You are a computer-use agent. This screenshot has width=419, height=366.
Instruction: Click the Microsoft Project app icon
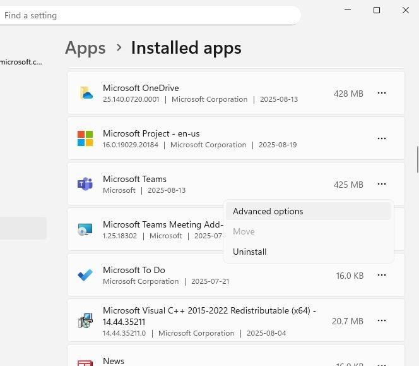(x=85, y=138)
